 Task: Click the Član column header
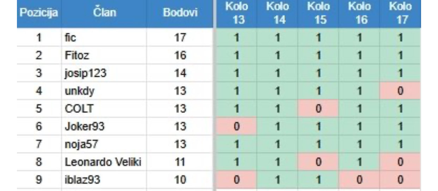[x=104, y=13]
